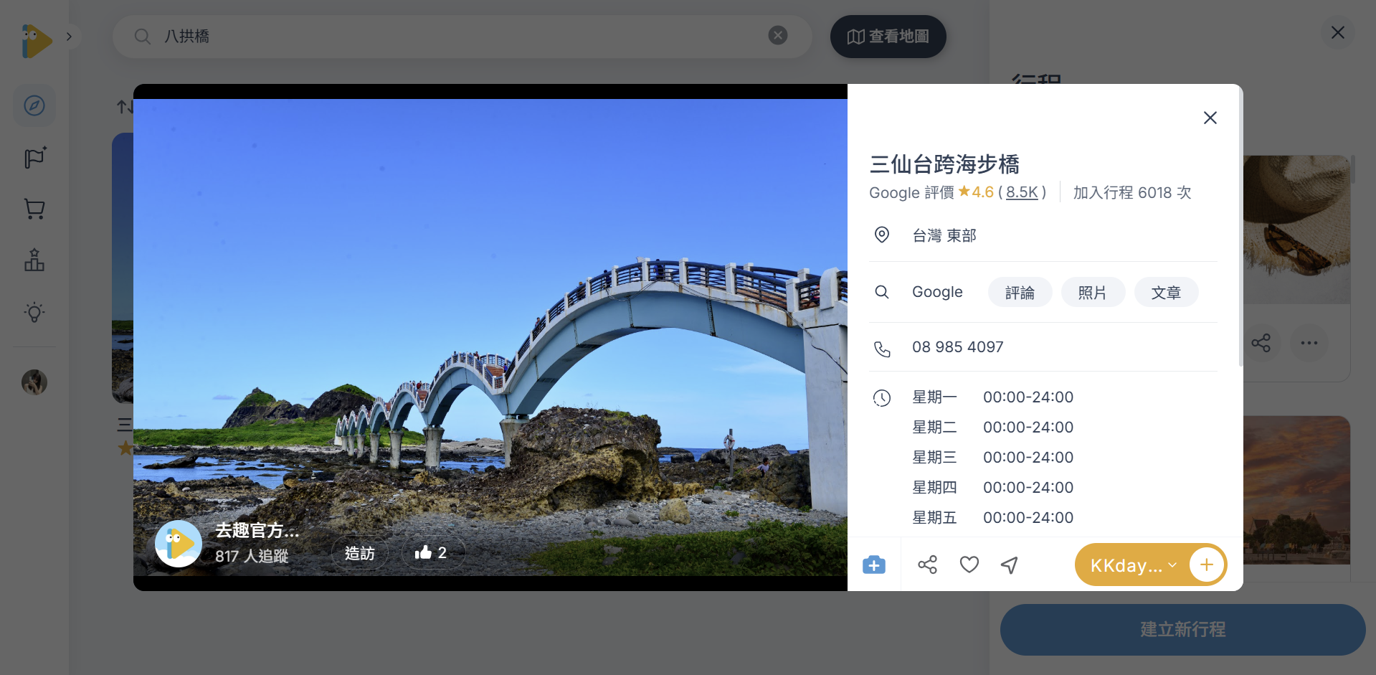Click 造訪 on the video overlay

tap(359, 552)
